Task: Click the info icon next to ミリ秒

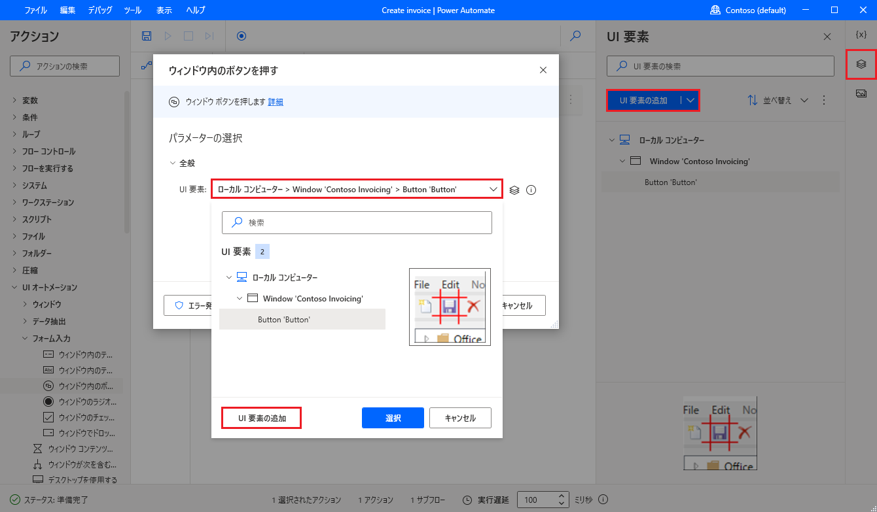Action: (x=603, y=500)
